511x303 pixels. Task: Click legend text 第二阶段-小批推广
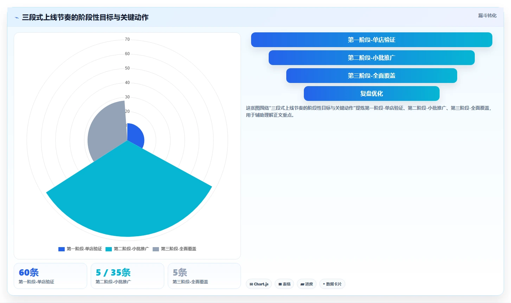point(131,249)
